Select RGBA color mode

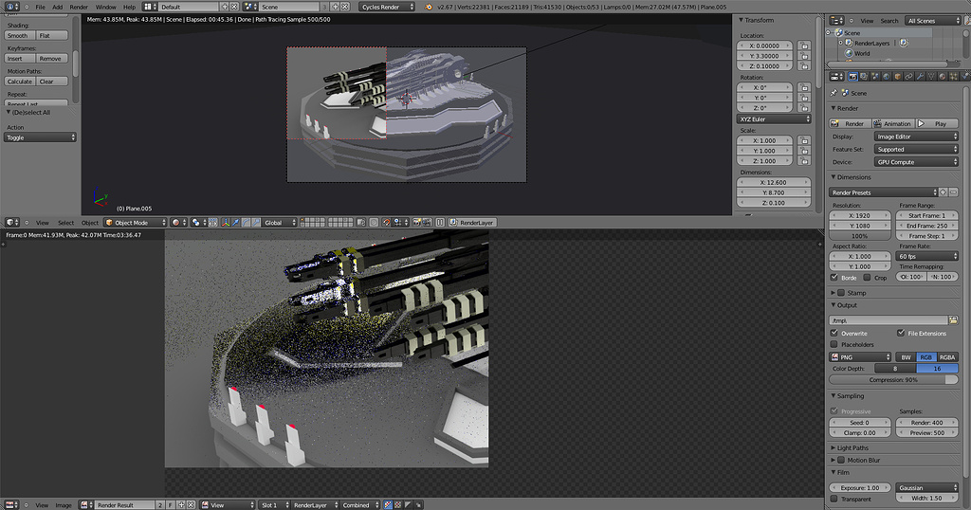[947, 357]
